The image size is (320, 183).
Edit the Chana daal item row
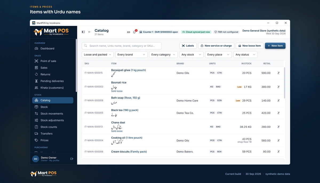(278, 127)
